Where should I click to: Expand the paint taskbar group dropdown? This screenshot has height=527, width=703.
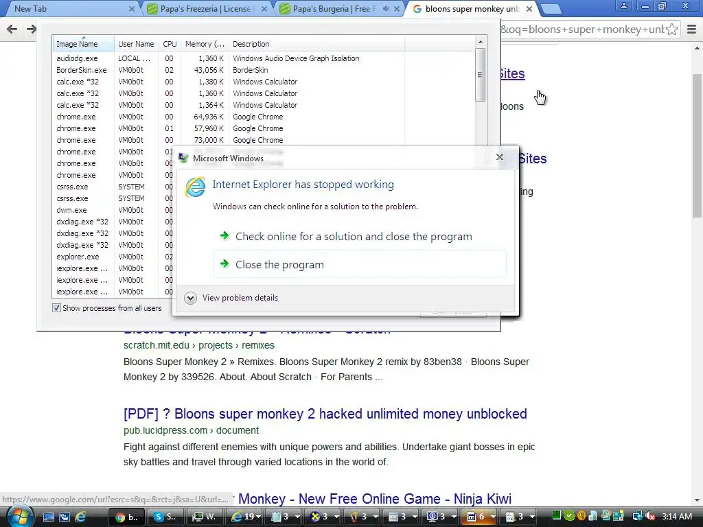[376, 517]
